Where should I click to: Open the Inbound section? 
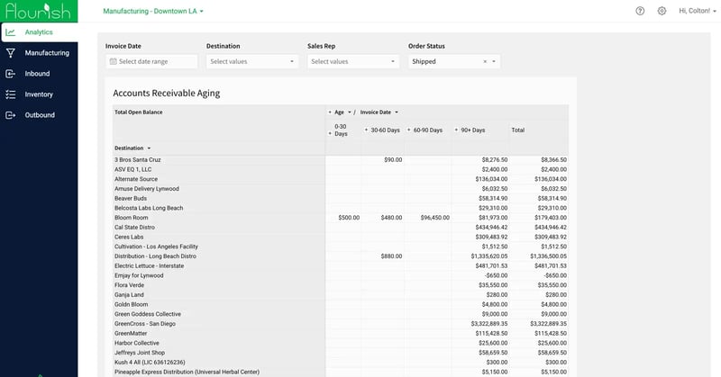point(39,74)
